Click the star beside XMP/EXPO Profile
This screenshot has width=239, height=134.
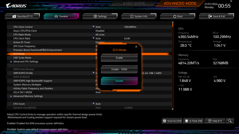click(x=93, y=73)
